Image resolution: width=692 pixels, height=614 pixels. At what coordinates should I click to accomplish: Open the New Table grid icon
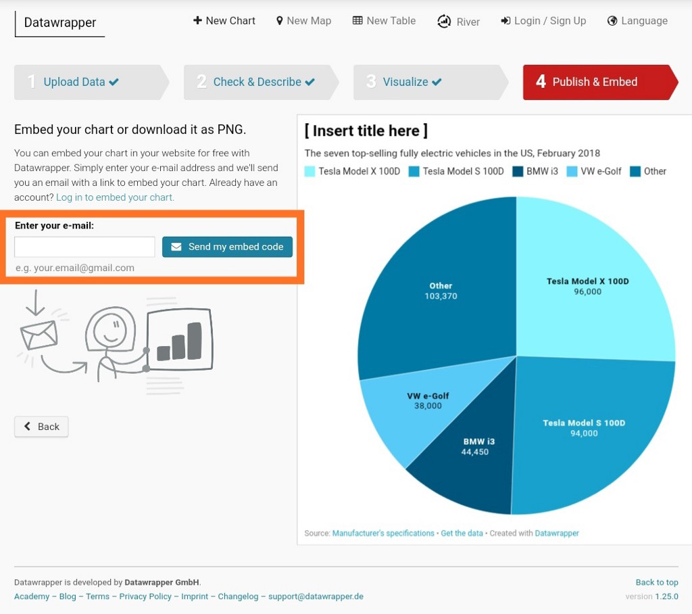click(357, 20)
